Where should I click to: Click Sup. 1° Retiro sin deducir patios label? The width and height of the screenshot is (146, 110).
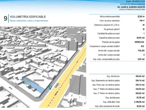(106, 89)
